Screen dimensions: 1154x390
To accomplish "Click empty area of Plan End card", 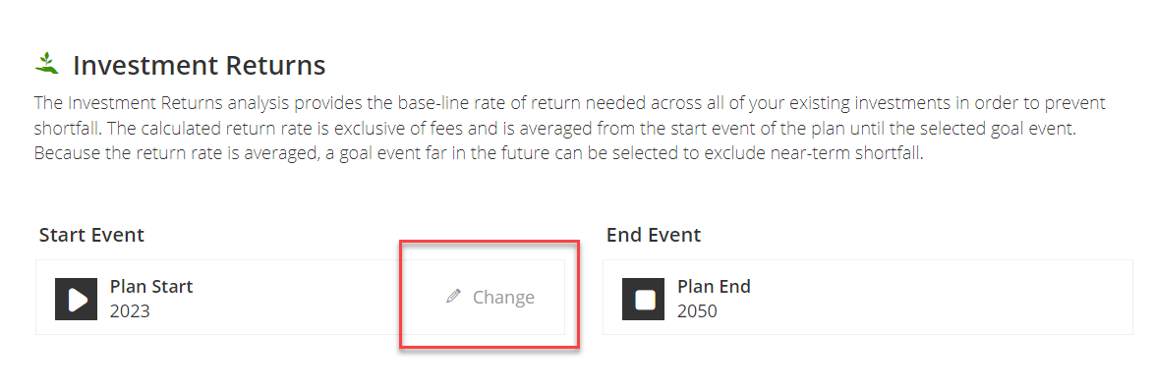I will click(x=935, y=298).
